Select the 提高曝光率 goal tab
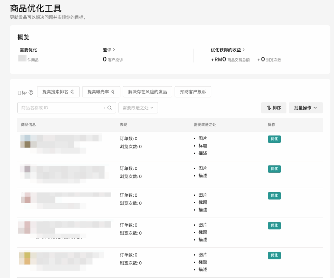The image size is (334, 278). click(x=101, y=92)
